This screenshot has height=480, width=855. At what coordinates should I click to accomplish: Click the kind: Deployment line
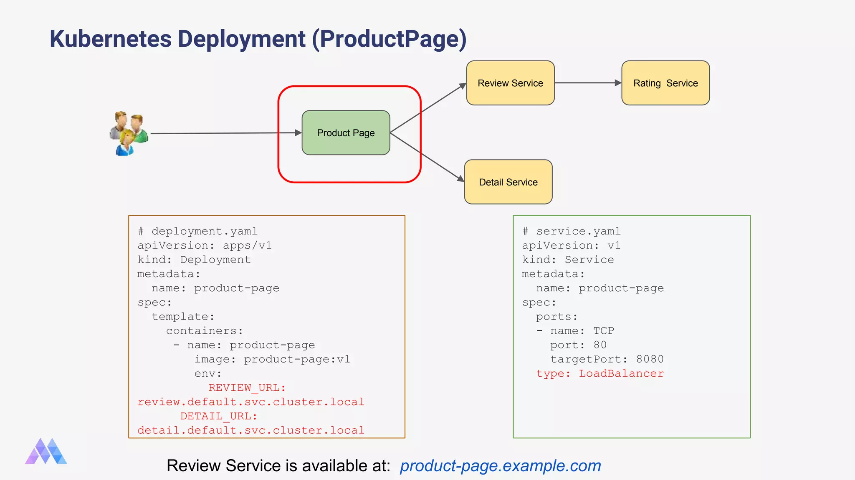pos(194,260)
